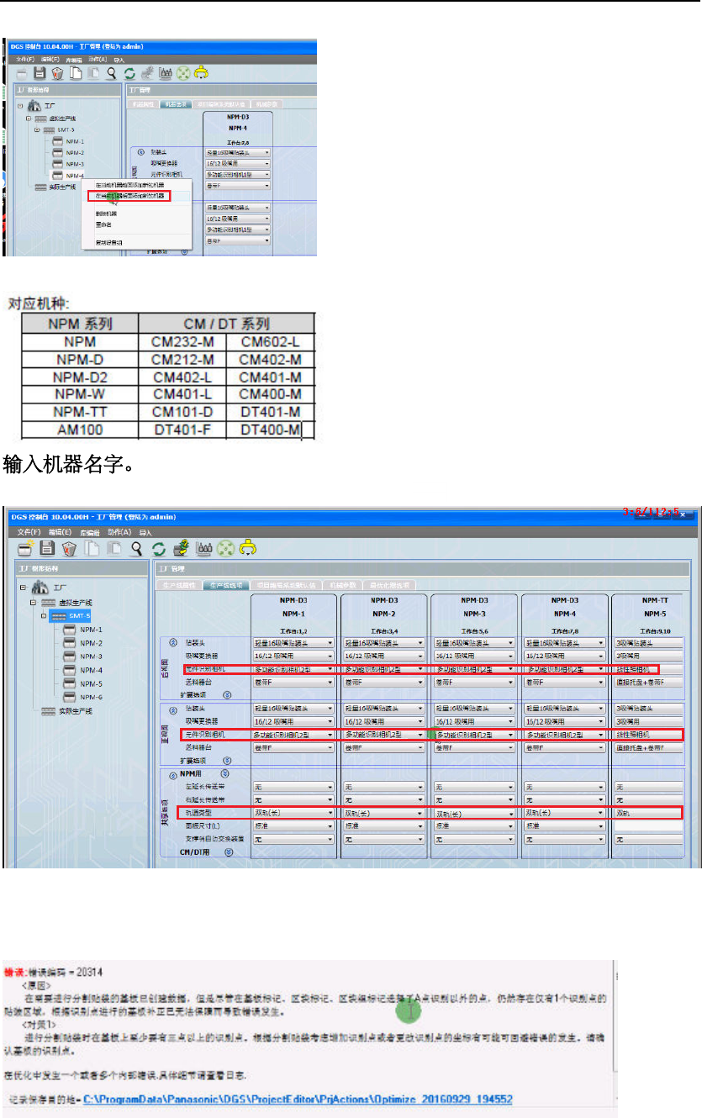702x1118 pixels.
Task: Click the CM602-L cell in the machine table
Action: [270, 343]
